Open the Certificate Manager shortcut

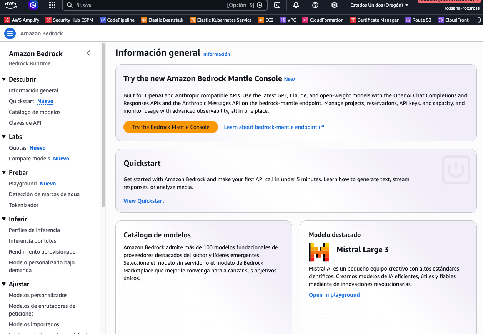(x=374, y=20)
